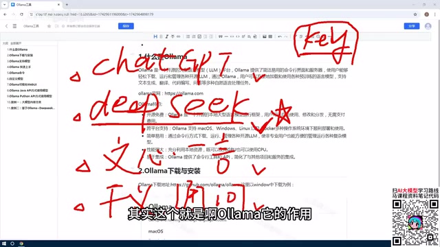Select the 大纲 outline tab label
The image size is (440, 247).
(x=5, y=43)
